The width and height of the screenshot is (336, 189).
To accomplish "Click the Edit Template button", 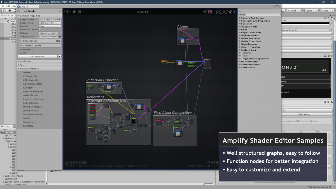I will click(37, 57).
